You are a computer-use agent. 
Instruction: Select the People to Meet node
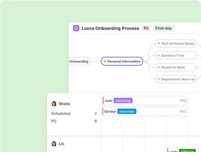click(176, 67)
